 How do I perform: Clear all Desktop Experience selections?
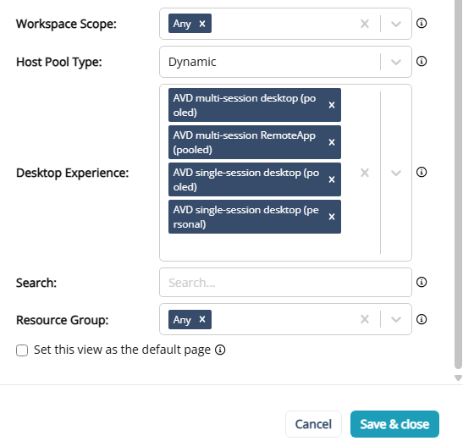tap(365, 173)
